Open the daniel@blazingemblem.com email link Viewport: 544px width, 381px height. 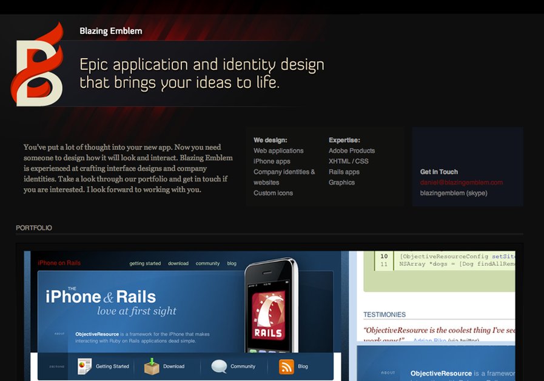pos(461,183)
